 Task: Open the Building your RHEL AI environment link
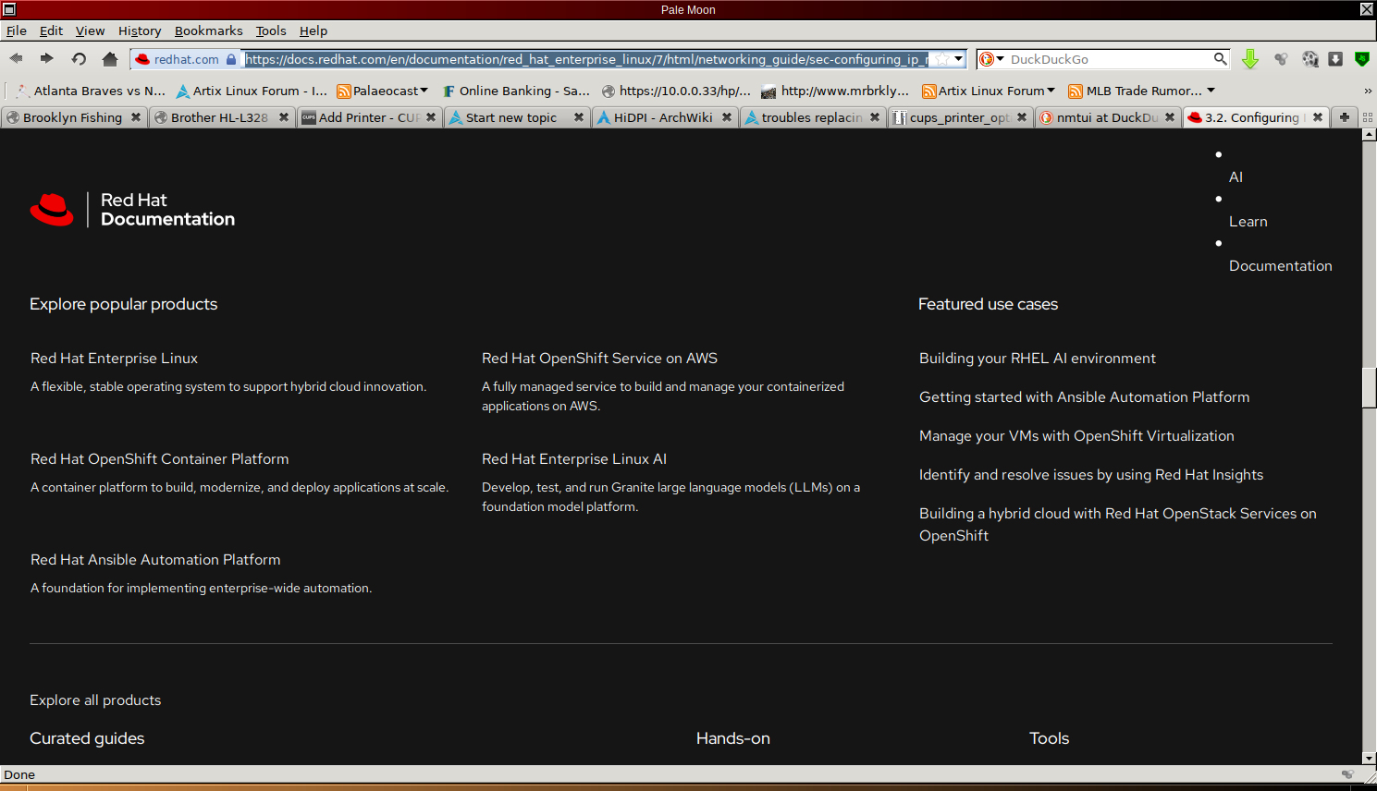tap(1037, 359)
